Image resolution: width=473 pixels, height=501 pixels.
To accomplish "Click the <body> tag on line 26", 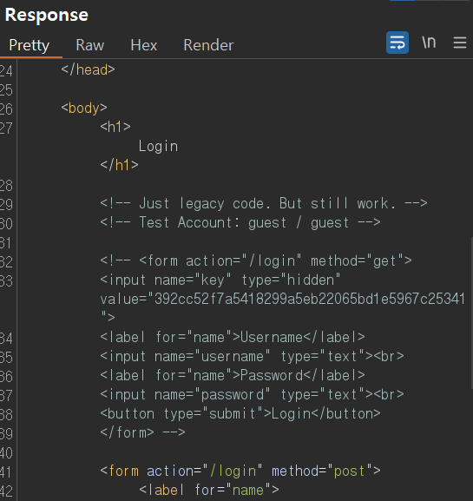I will (84, 108).
